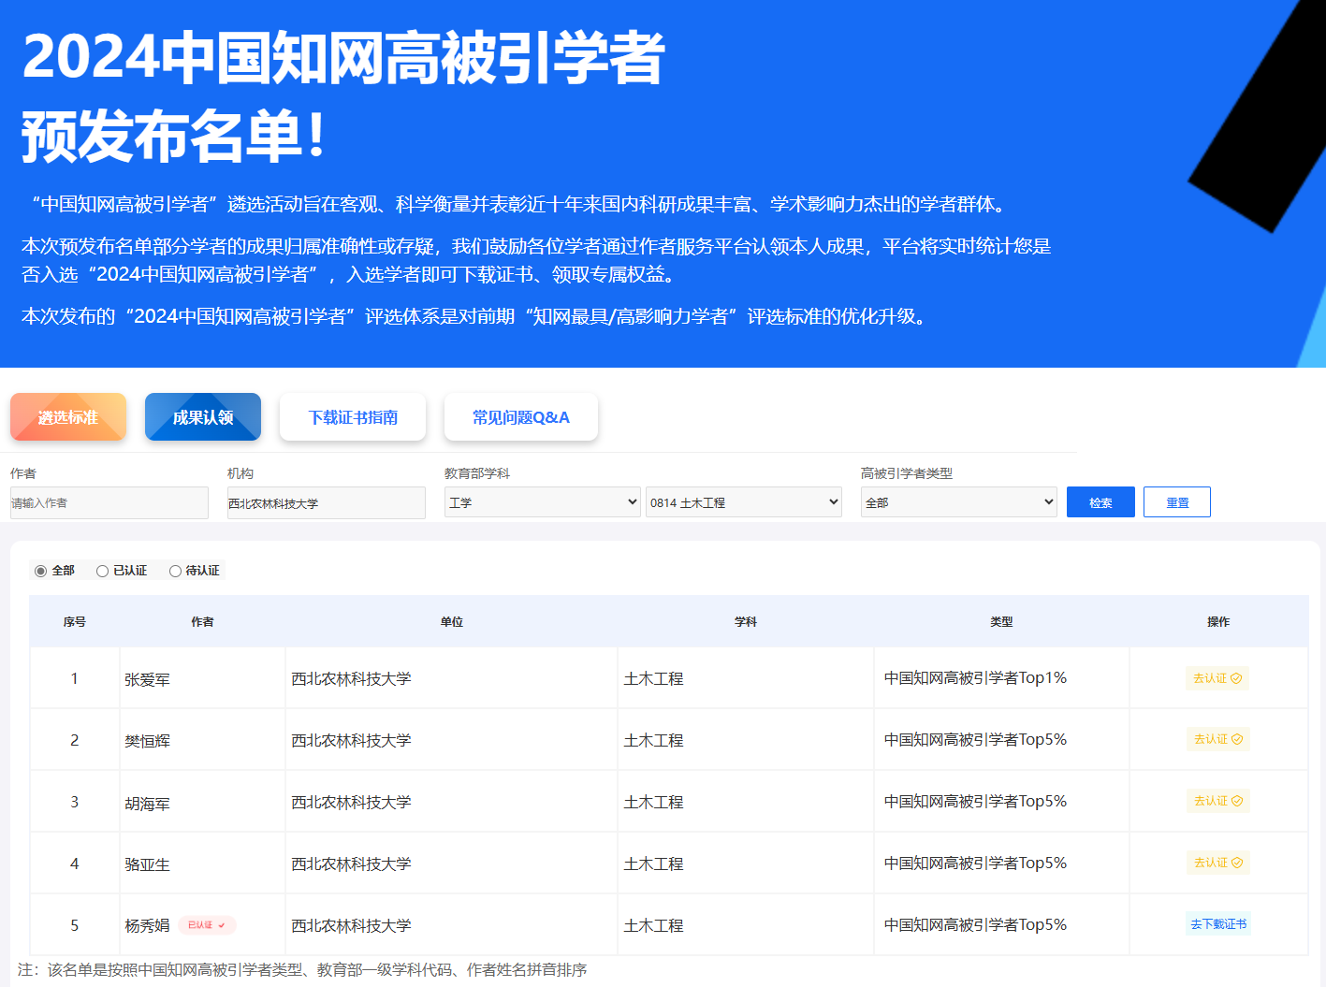The image size is (1326, 987).
Task: Select the 待认证 radio filter
Action: point(175,571)
